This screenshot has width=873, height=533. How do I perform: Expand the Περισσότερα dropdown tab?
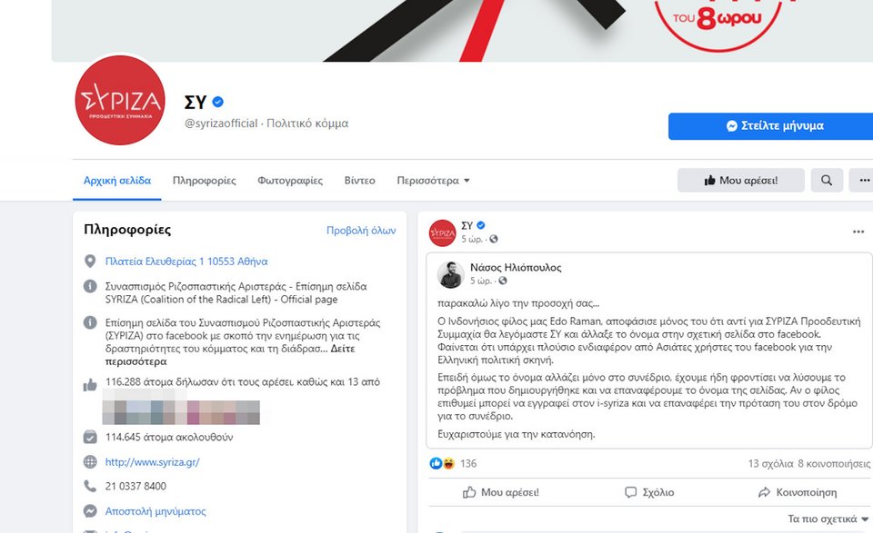433,181
